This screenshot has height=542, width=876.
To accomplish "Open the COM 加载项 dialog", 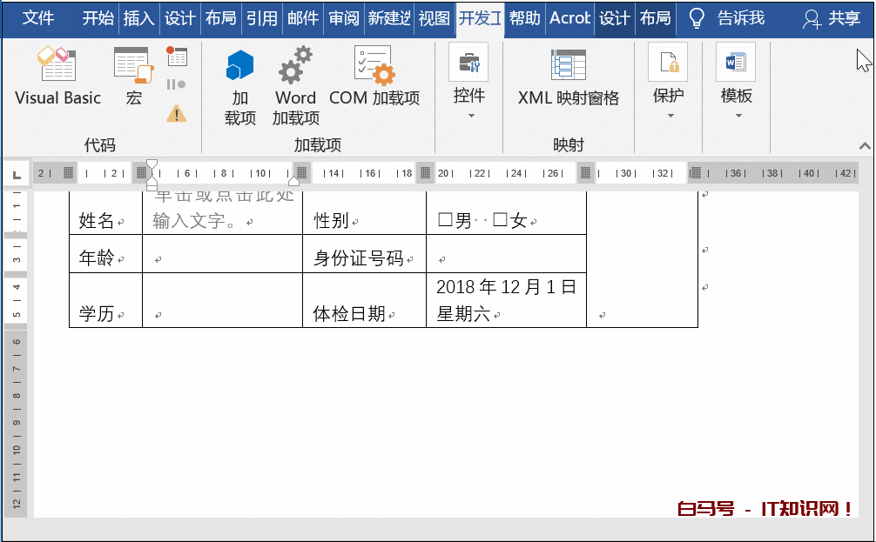I will [x=374, y=77].
